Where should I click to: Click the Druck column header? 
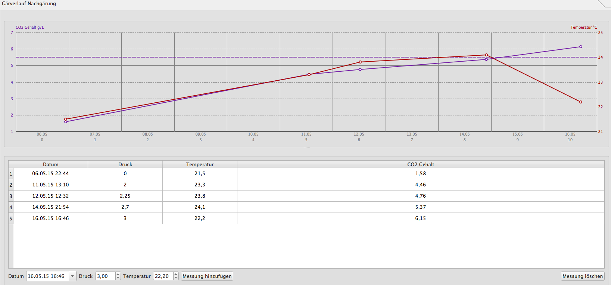click(x=125, y=164)
